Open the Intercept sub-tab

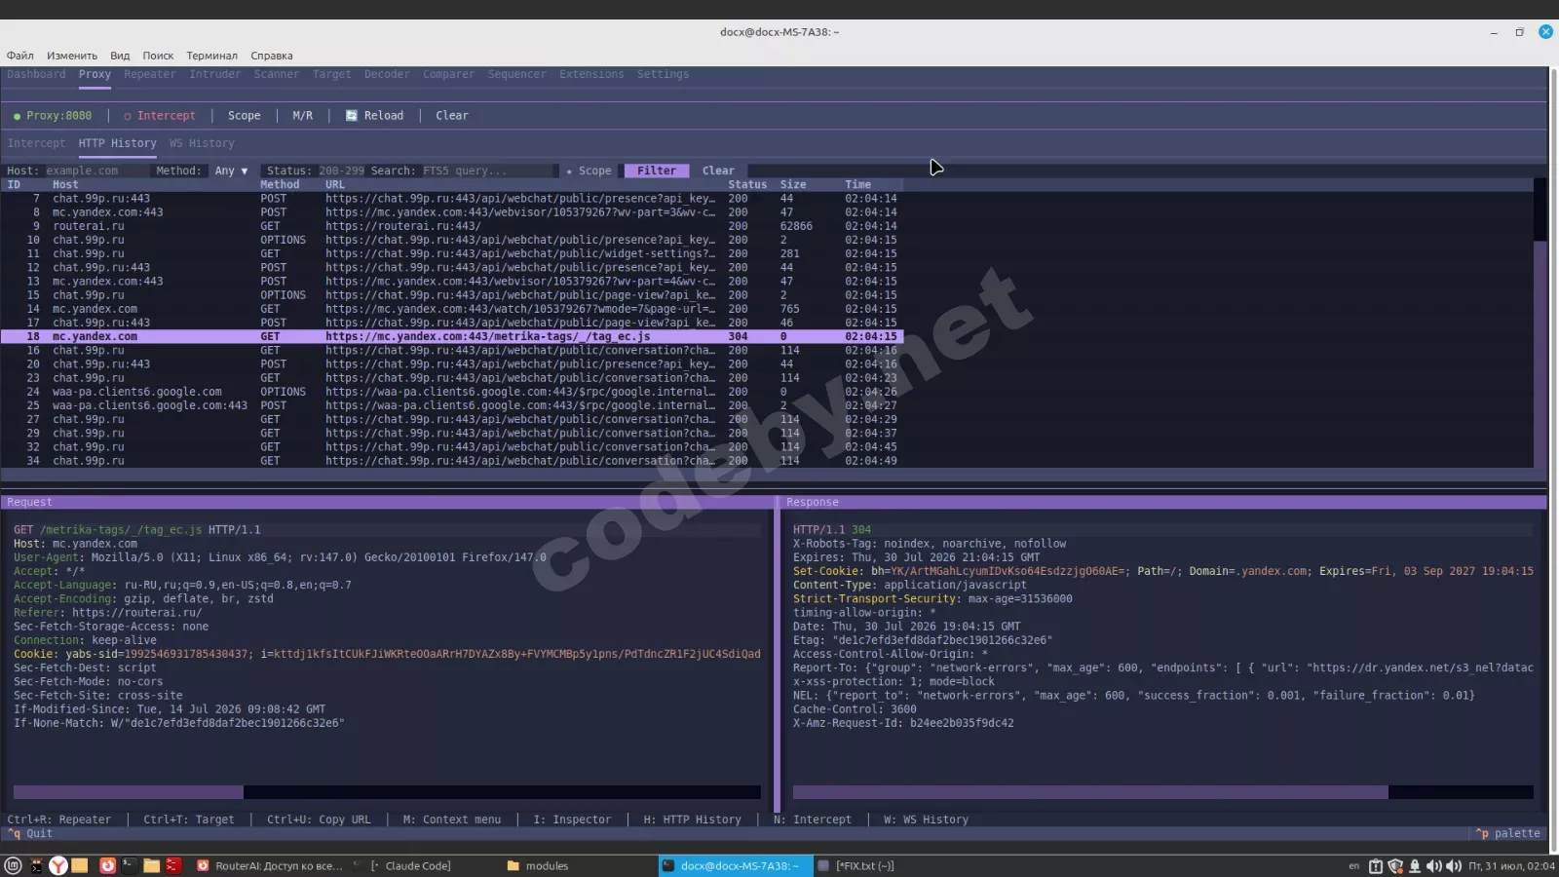[x=36, y=143]
